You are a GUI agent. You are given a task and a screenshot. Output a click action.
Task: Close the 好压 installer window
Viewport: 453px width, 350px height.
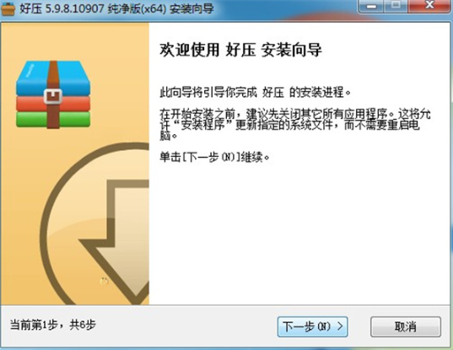[x=430, y=6]
